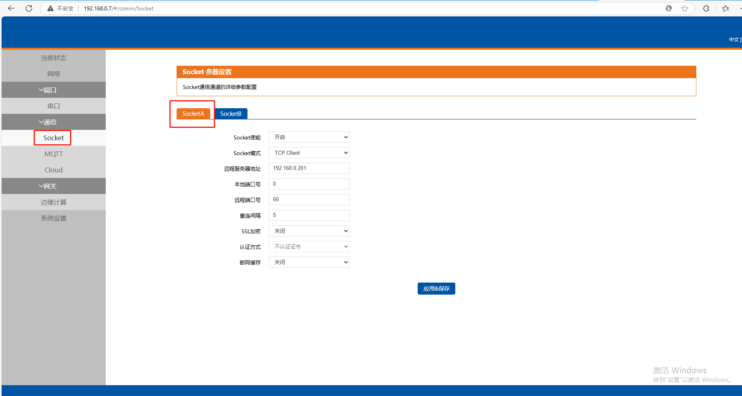Screen dimensions: 742x396
Task: Switch to SocketA tab
Action: (193, 114)
